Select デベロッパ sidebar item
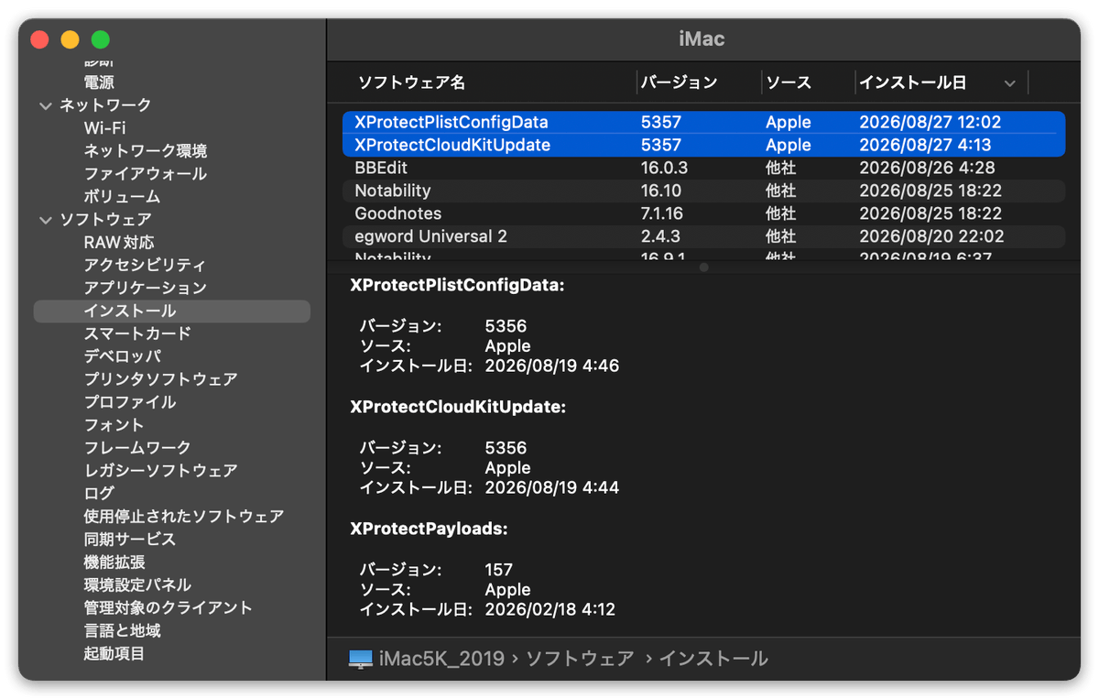This screenshot has height=699, width=1099. click(122, 356)
